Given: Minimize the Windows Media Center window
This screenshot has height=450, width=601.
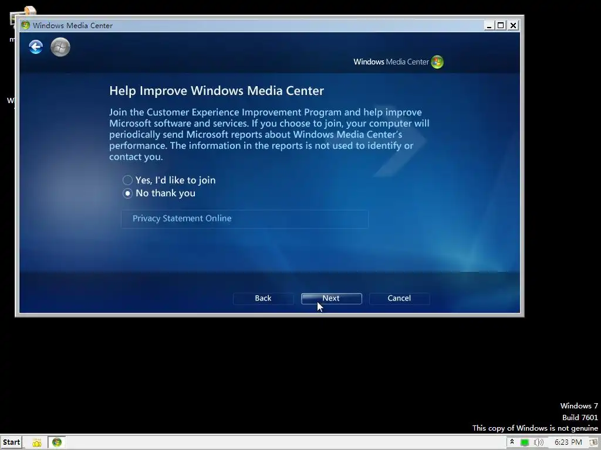Looking at the screenshot, I should [x=489, y=25].
